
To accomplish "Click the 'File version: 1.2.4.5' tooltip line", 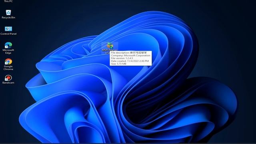I will (x=122, y=58).
